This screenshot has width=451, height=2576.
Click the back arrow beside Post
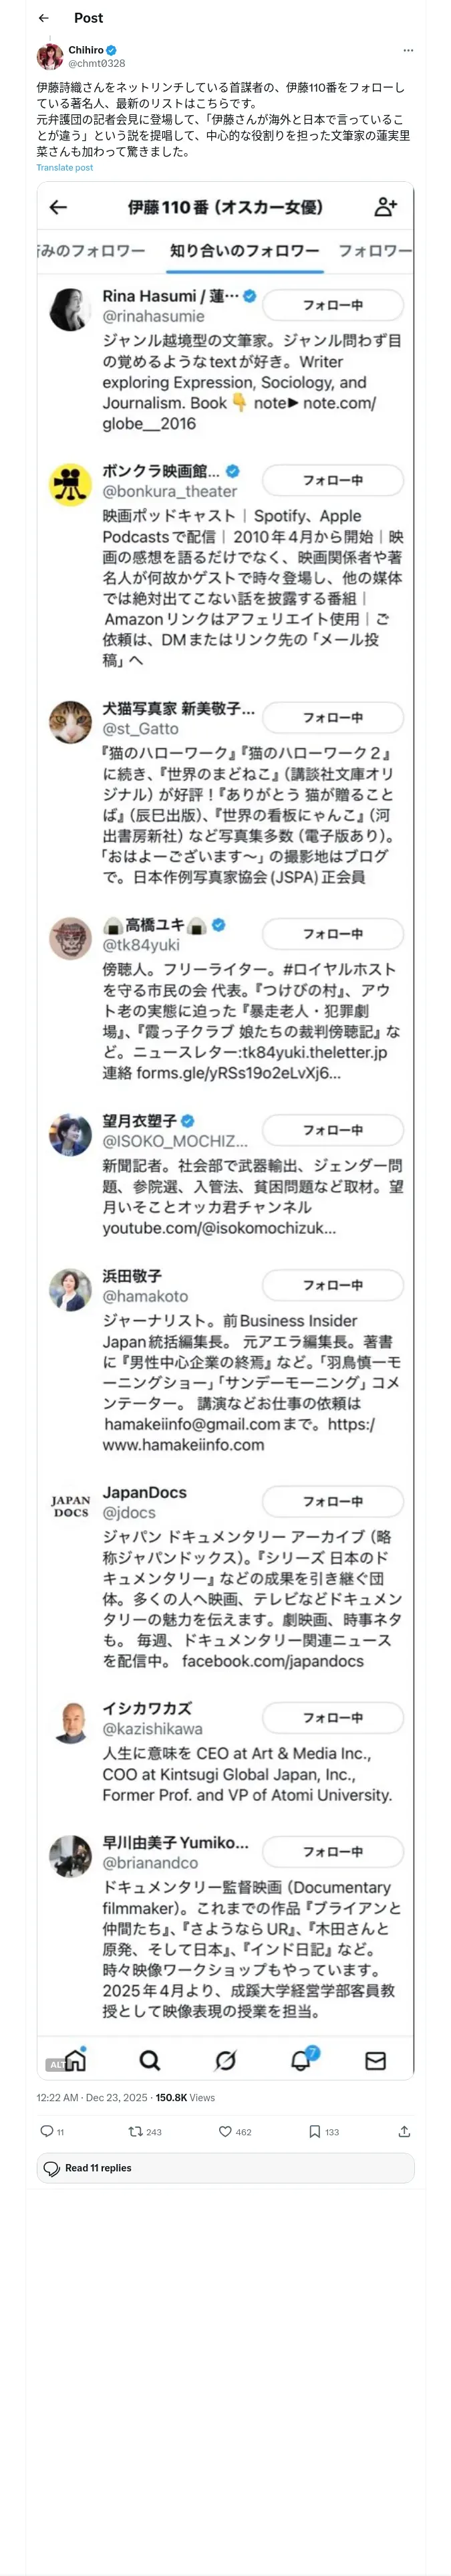43,18
